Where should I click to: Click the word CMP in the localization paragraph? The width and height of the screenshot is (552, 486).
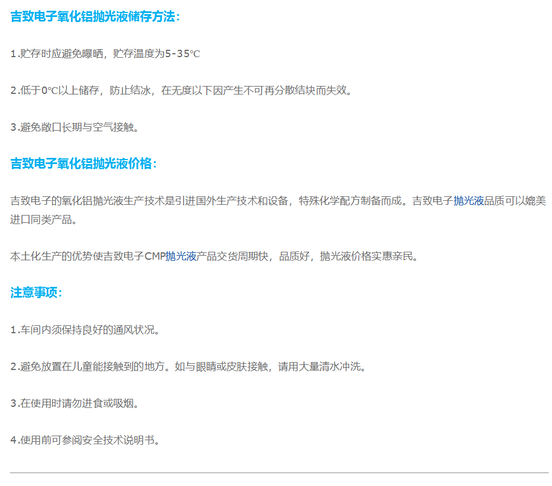pyautogui.click(x=154, y=256)
